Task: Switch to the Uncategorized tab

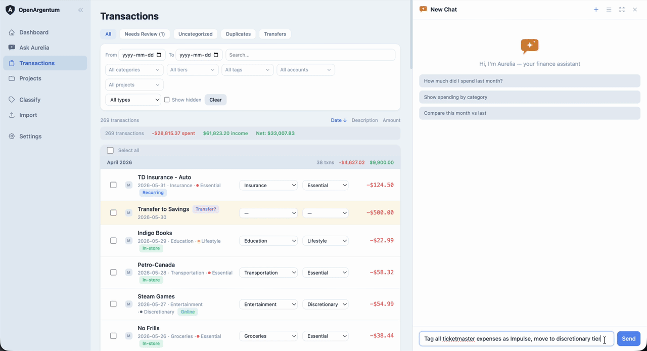Action: 196,34
